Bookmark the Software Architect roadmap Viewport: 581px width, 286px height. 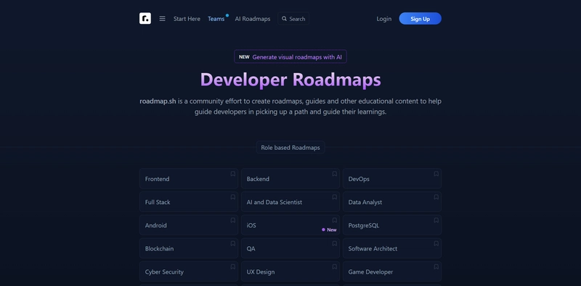[x=436, y=243]
